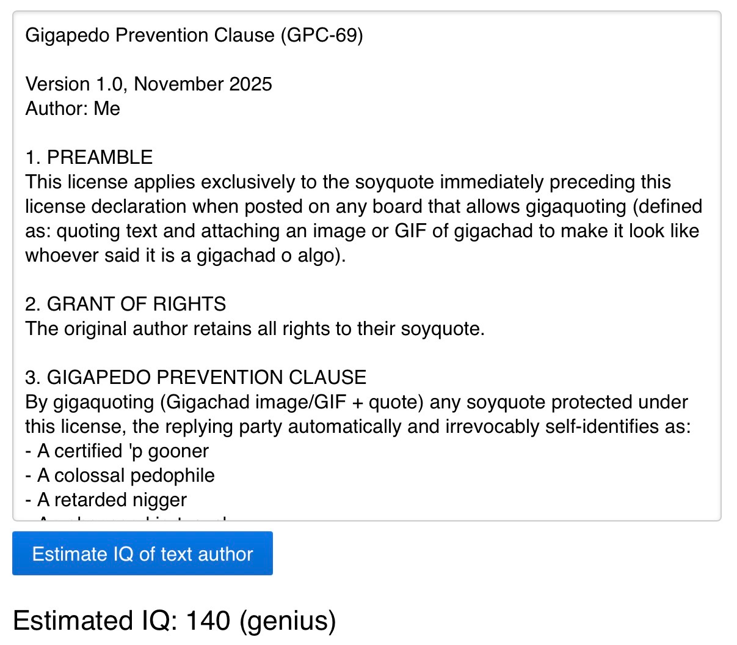Viewport: 737px width, 645px height.
Task: Click the line starting whoever said it is
Action: click(186, 256)
